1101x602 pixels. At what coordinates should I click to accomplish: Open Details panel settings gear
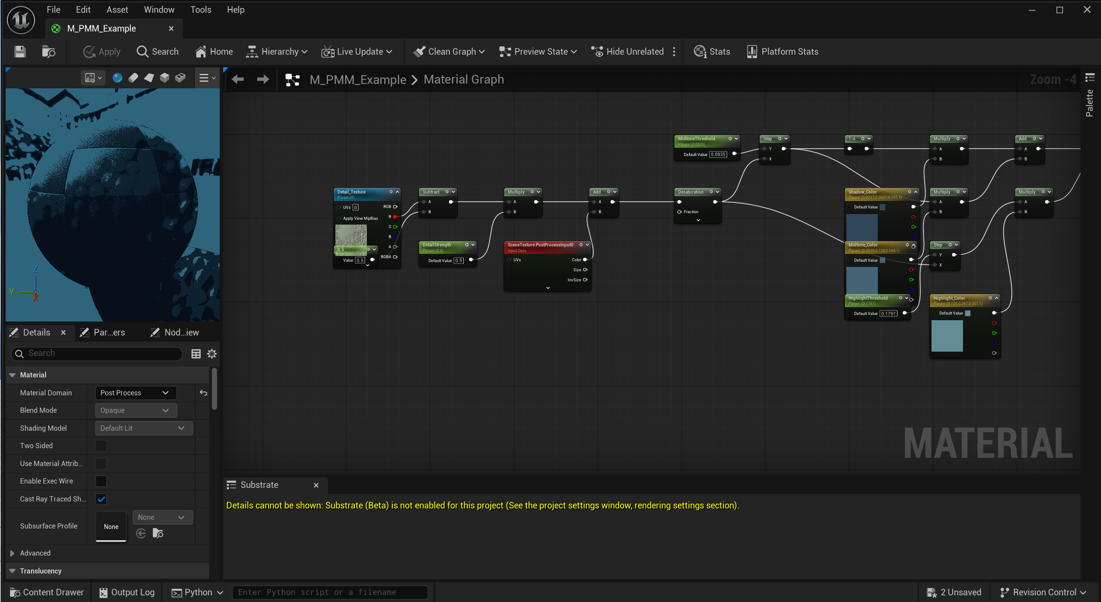pyautogui.click(x=212, y=354)
